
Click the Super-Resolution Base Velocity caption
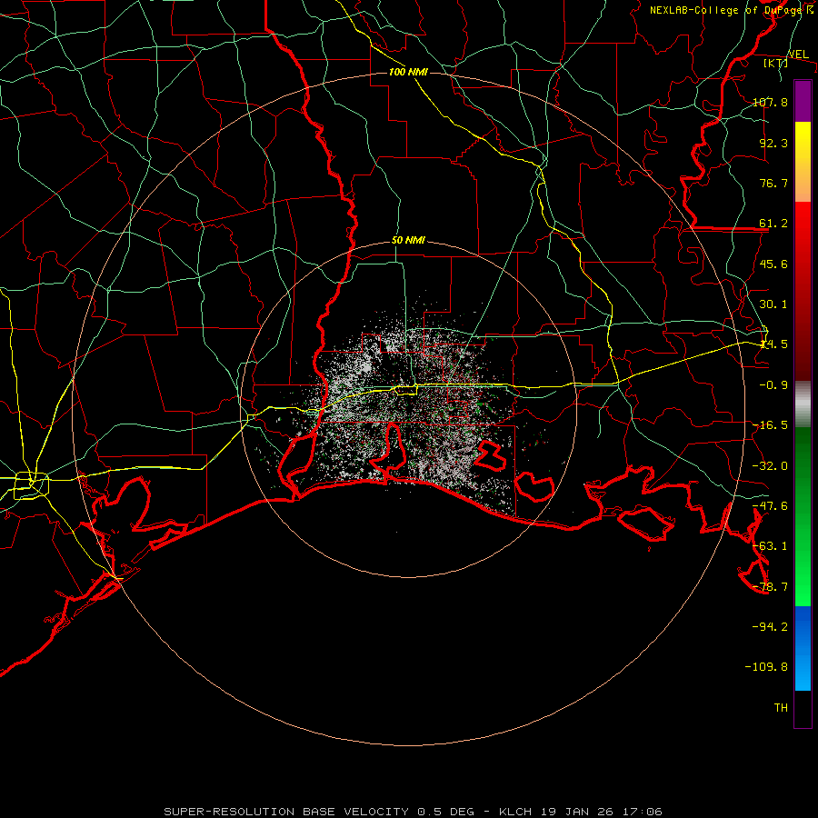pyautogui.click(x=414, y=812)
